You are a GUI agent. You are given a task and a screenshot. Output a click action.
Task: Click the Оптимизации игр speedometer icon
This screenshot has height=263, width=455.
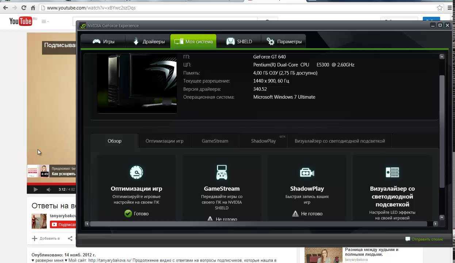pyautogui.click(x=137, y=172)
